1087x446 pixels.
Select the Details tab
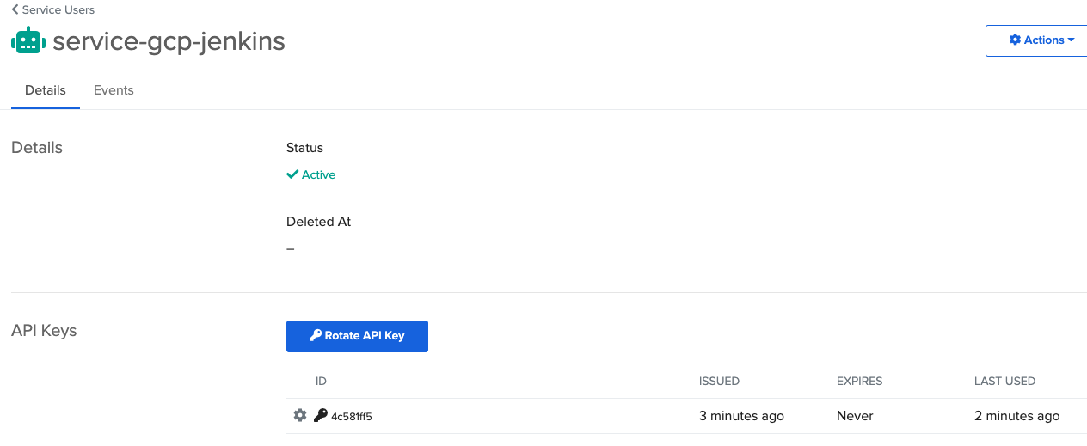(46, 90)
